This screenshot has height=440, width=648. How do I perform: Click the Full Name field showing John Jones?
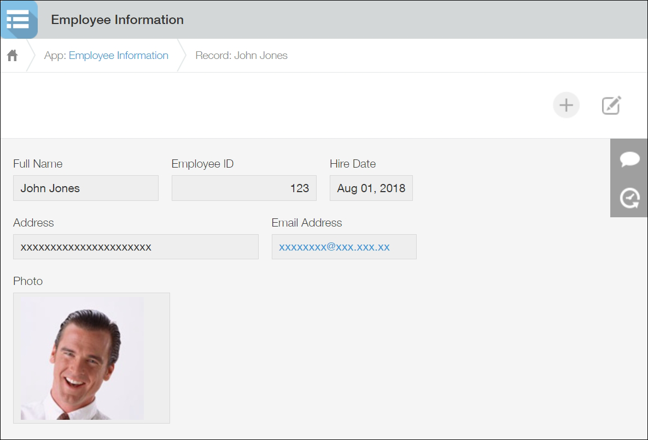tap(85, 188)
